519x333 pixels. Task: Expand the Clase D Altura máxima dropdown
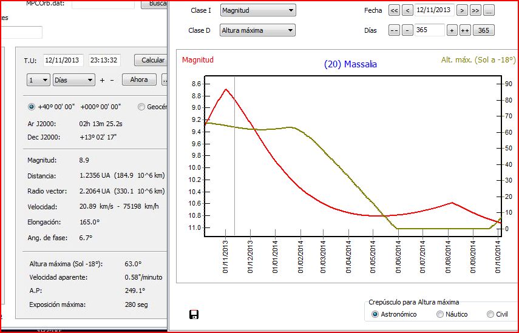[x=257, y=30]
